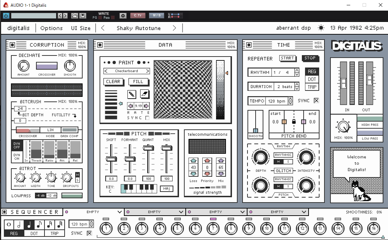Go to previous preset before Shaky Autotune
Image resolution: width=388 pixels, height=240 pixels.
tap(103, 28)
